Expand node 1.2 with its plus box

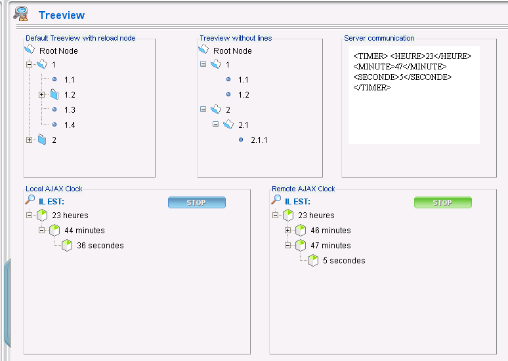(41, 95)
